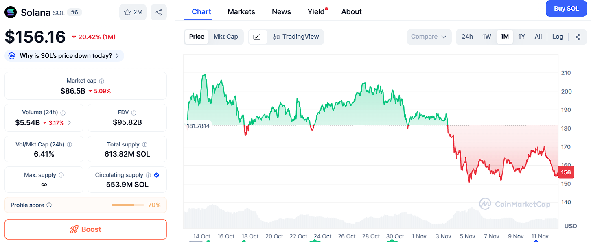The width and height of the screenshot is (591, 242).
Task: Click the Boost button
Action: point(85,229)
